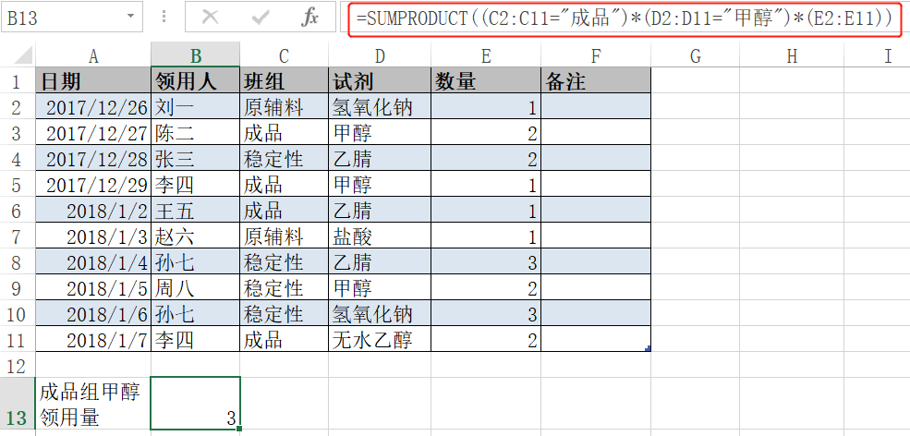Screen dimensions: 910x436
Task: Click table resize handle at F11
Action: 648,348
